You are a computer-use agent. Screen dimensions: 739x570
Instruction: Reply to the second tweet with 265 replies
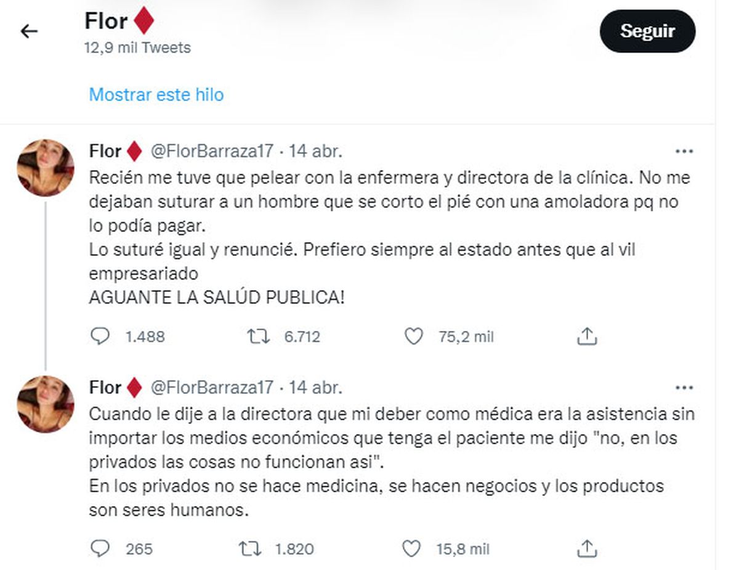(x=100, y=548)
